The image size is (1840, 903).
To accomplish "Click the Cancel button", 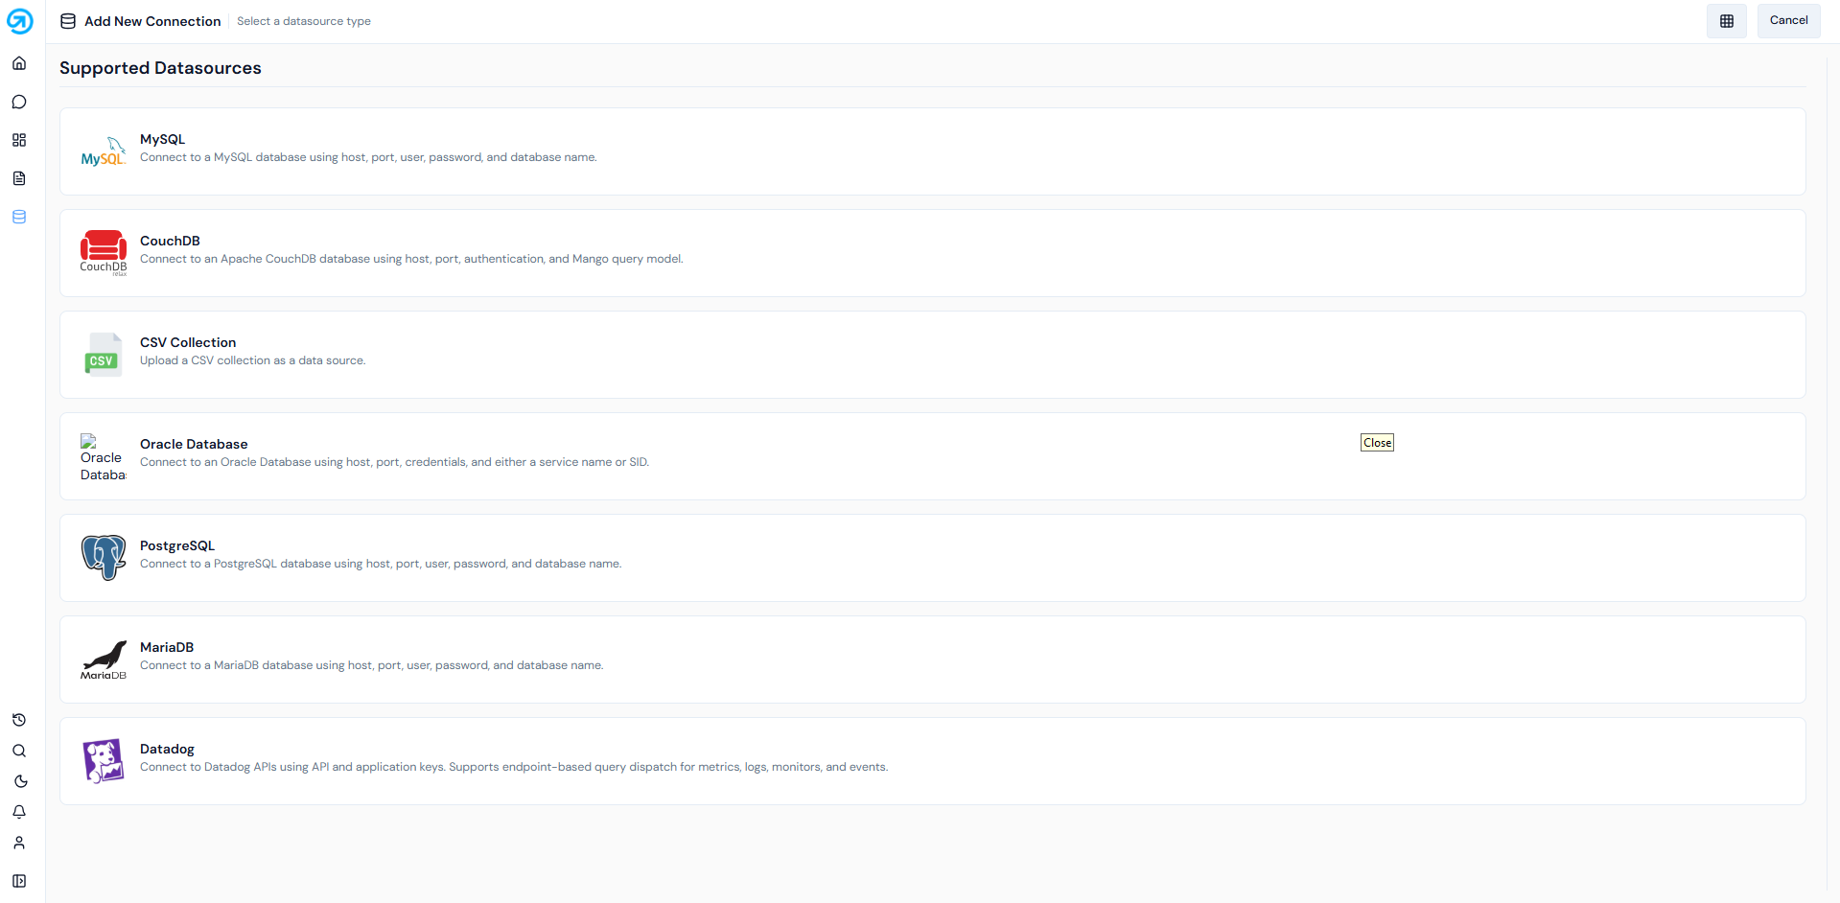I will [1789, 20].
